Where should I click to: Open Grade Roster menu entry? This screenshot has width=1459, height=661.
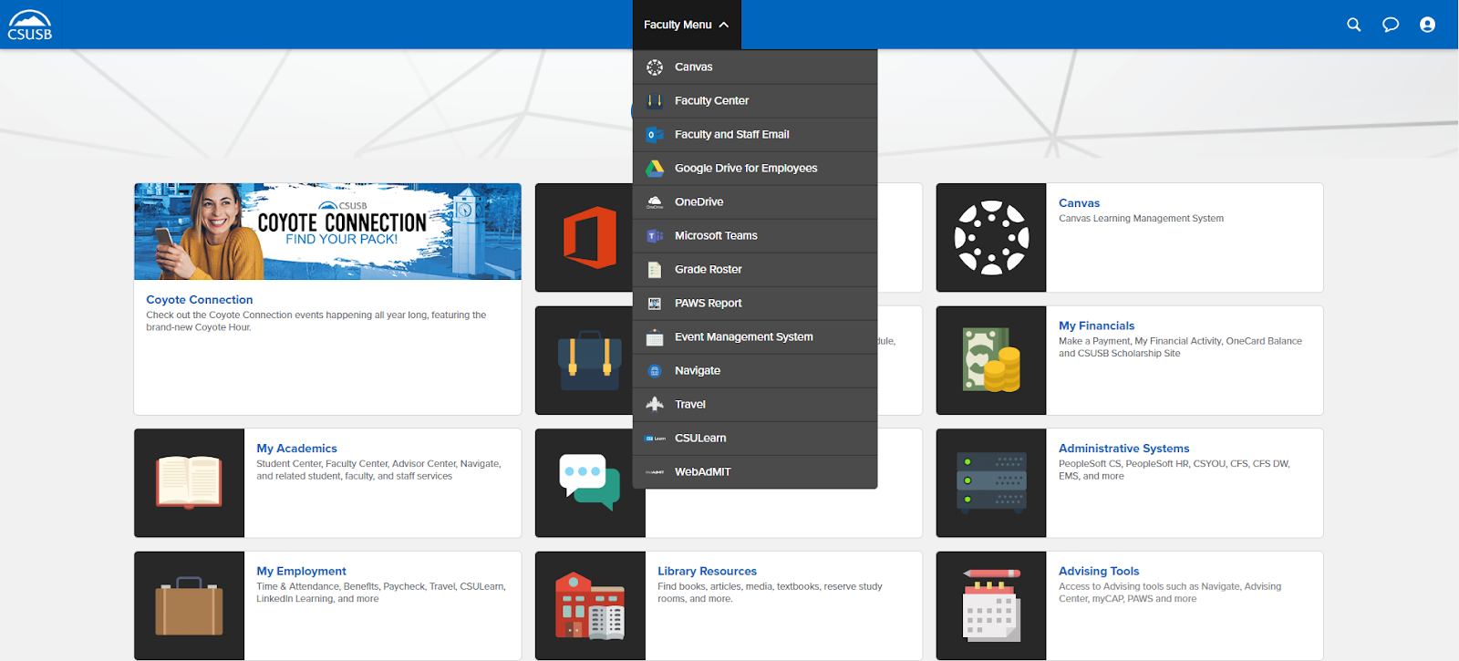pos(755,270)
